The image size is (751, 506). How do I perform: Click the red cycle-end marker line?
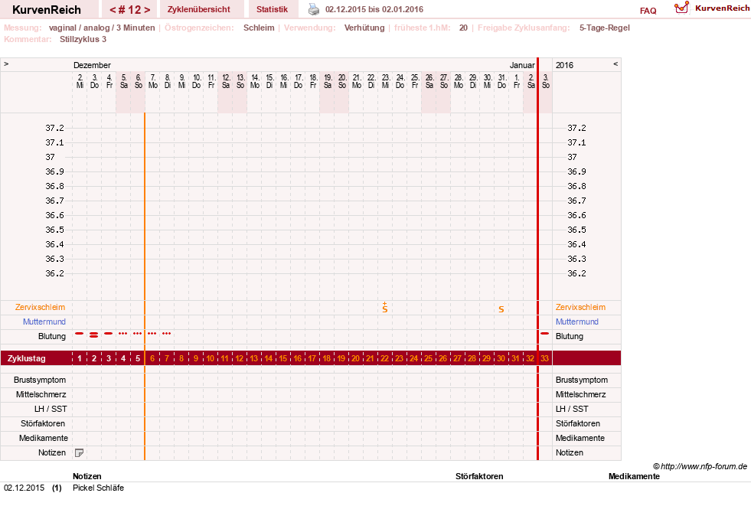pos(538,259)
